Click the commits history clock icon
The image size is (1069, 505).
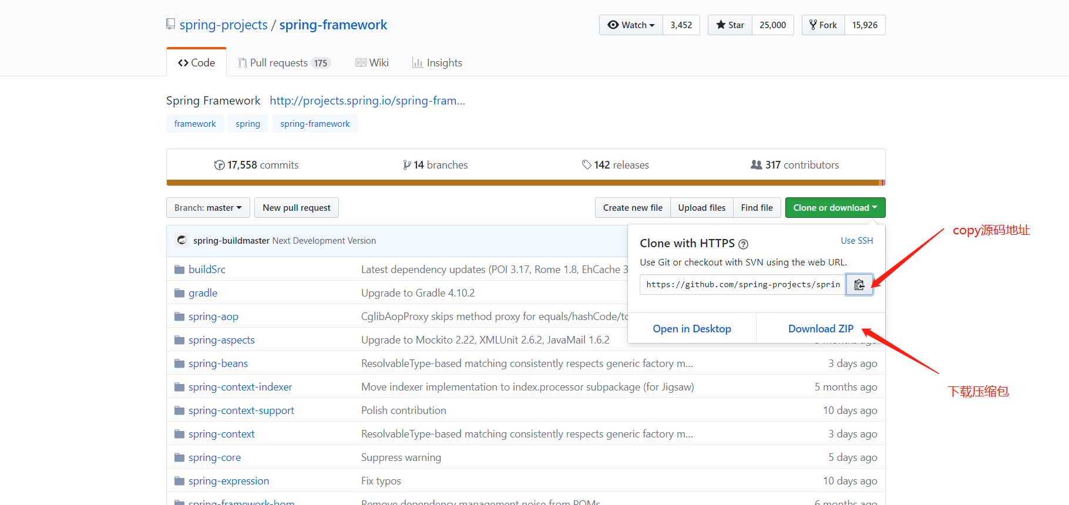click(x=220, y=165)
